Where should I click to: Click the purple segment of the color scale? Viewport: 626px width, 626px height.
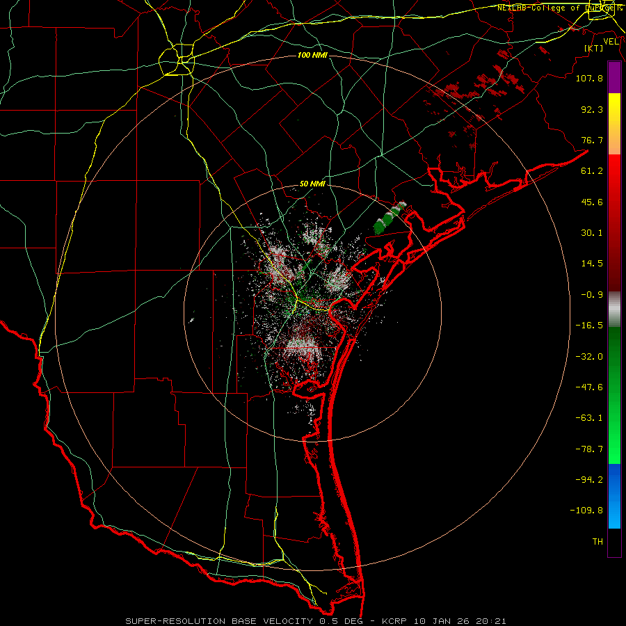click(x=614, y=78)
